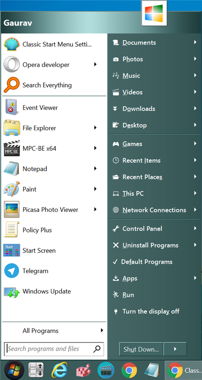Viewport: 202px width, 380px height.
Task: Expand the Paint jump list arrow
Action: pos(95,189)
